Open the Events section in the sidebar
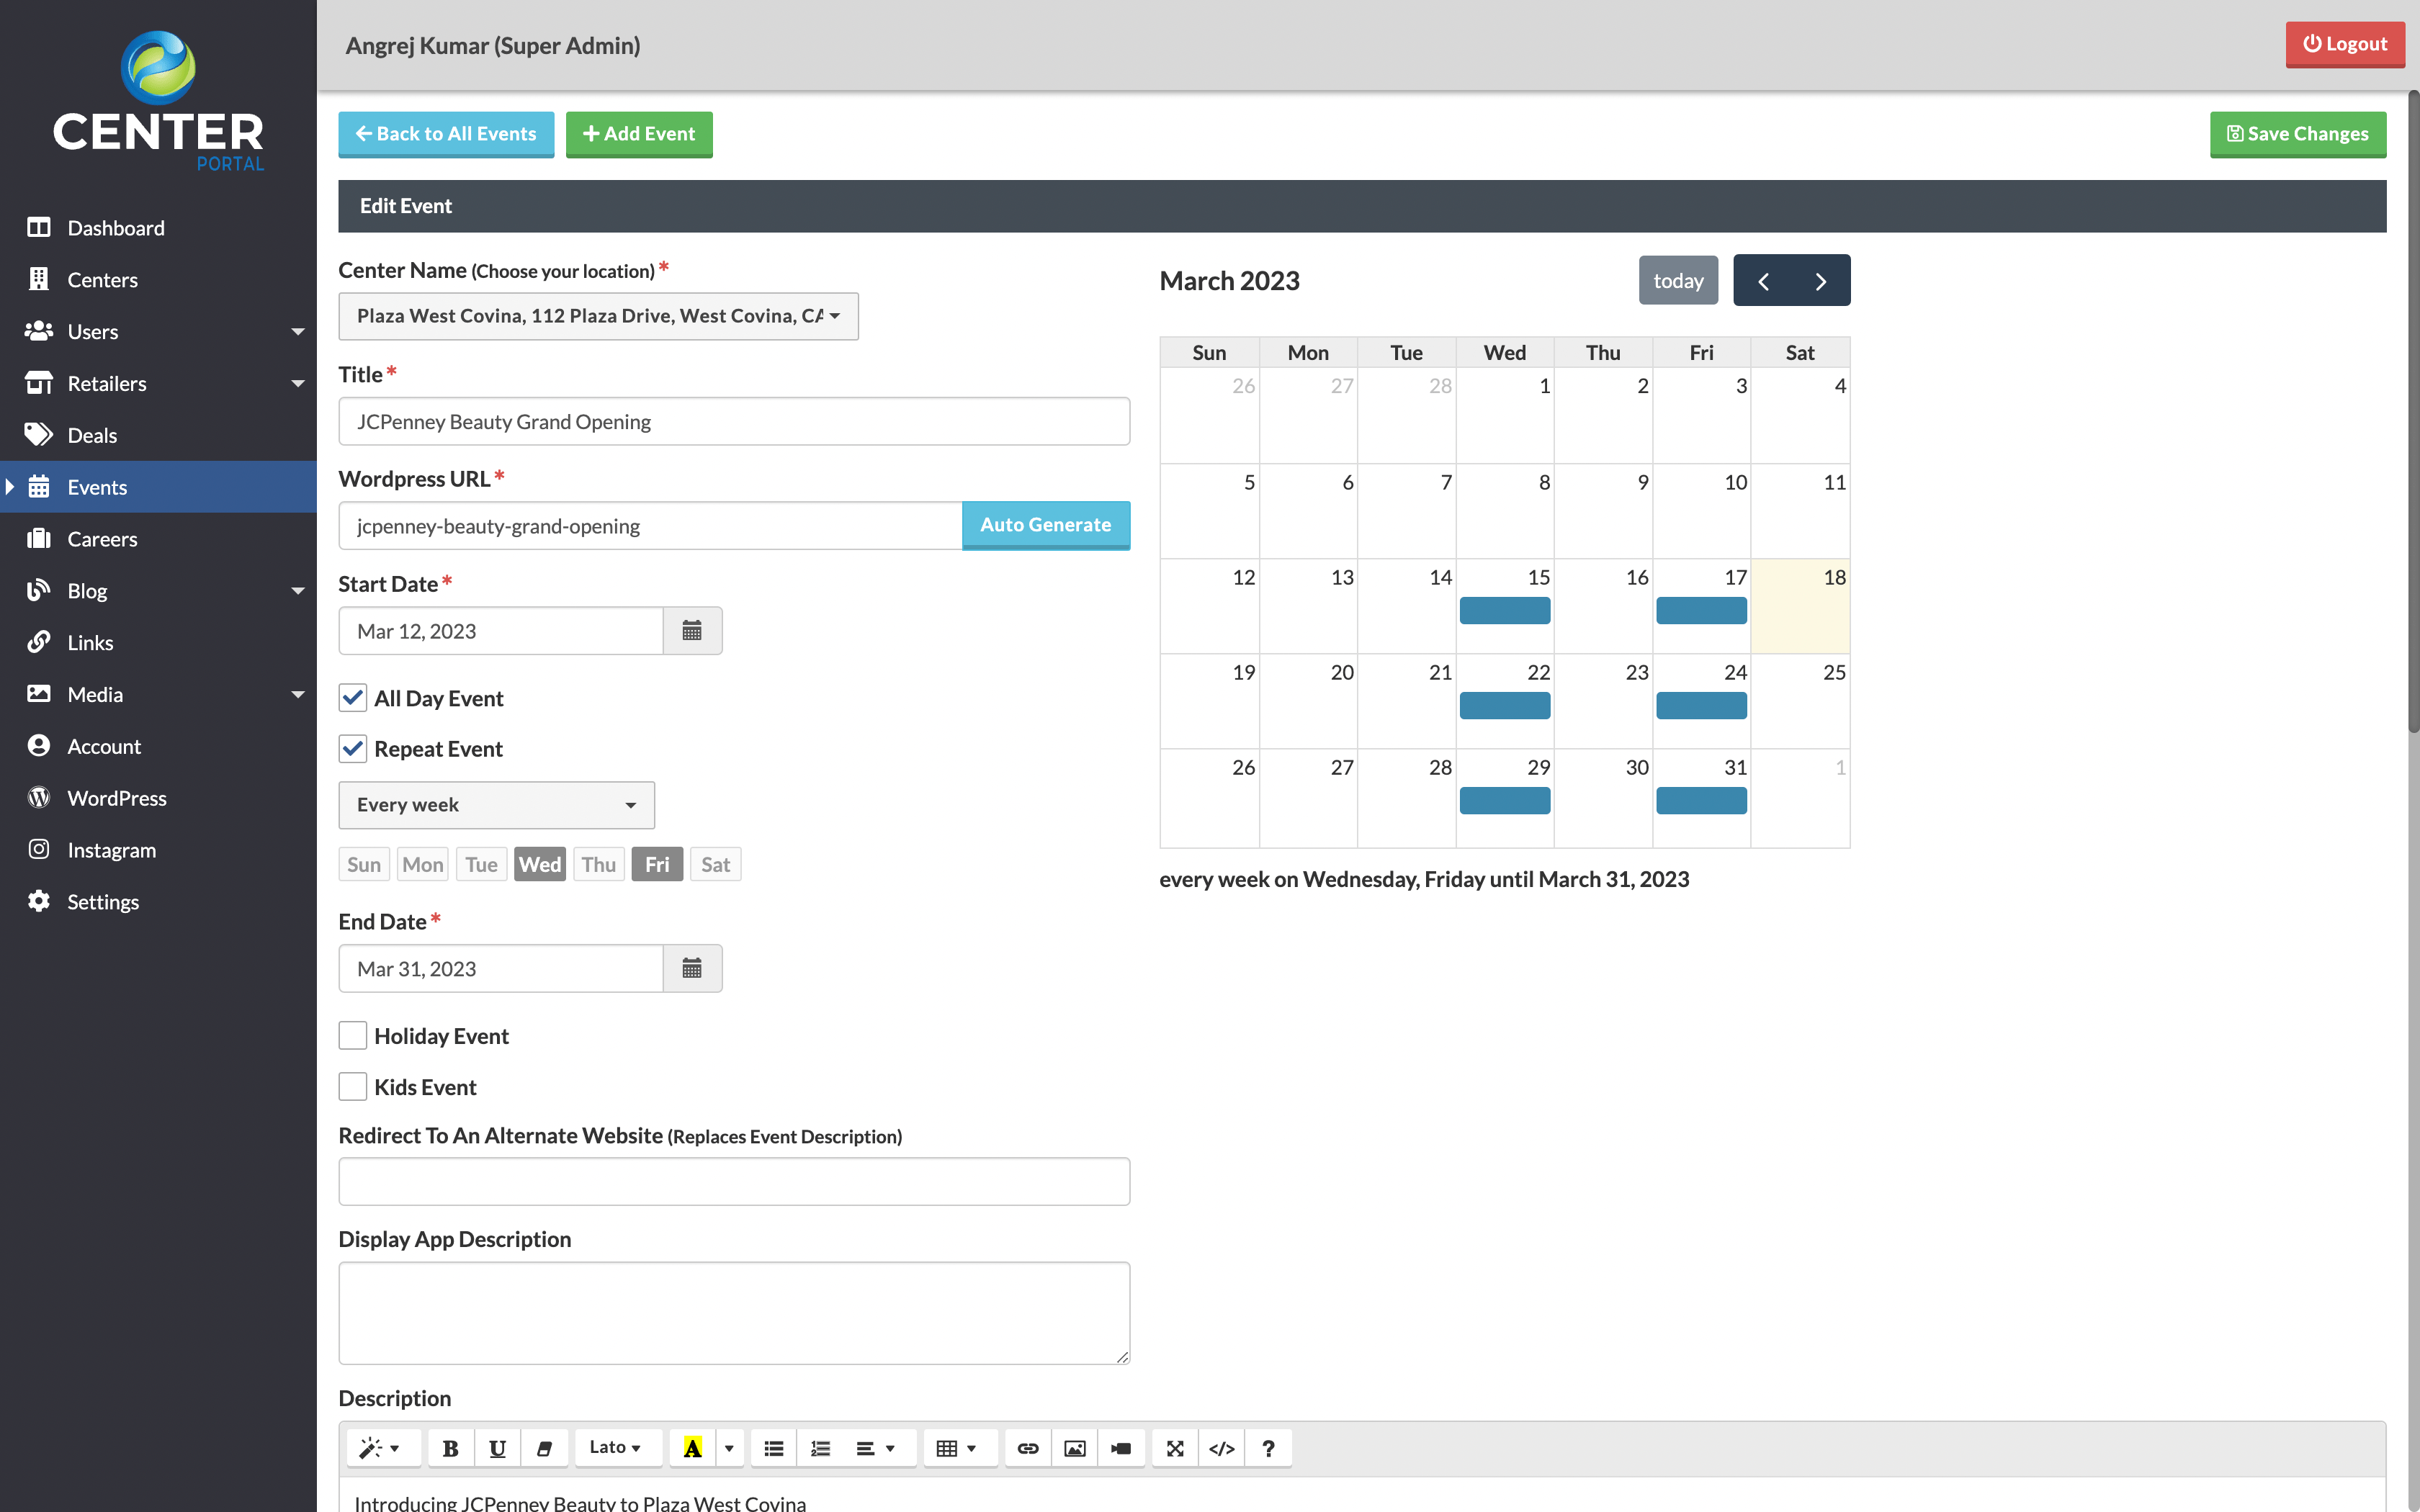The width and height of the screenshot is (2420, 1512). pyautogui.click(x=96, y=487)
